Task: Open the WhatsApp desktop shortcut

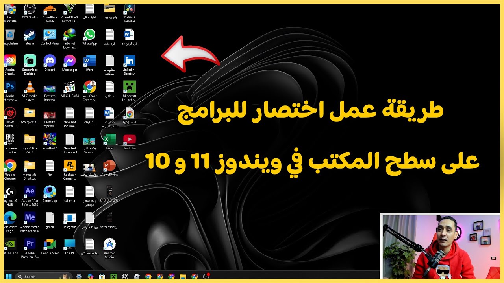Action: coord(90,38)
